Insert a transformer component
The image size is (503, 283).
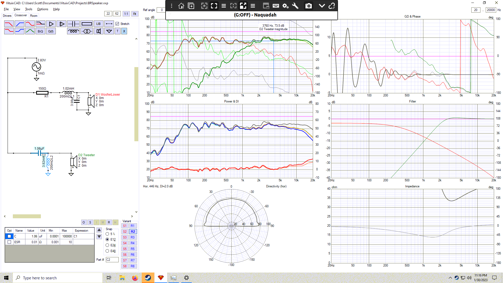[87, 31]
